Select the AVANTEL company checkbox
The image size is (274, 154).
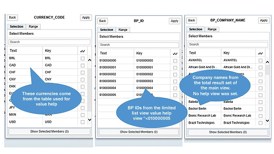click(x=260, y=60)
